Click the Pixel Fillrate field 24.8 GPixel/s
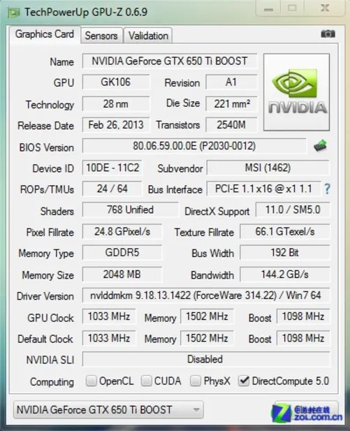This screenshot has width=350, height=431. coord(122,232)
